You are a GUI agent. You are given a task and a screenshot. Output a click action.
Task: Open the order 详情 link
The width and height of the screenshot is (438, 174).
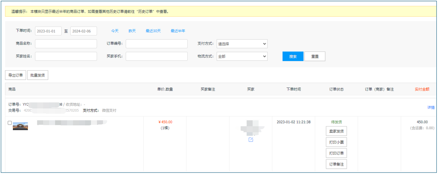(431, 108)
